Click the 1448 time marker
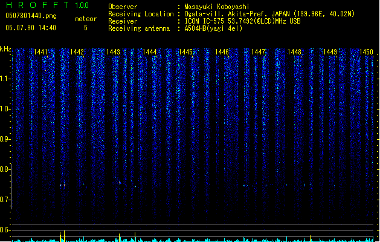 pyautogui.click(x=294, y=52)
